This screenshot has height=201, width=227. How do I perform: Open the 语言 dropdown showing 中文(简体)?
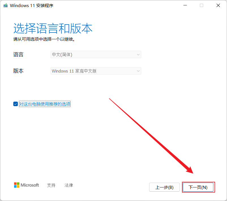point(96,54)
